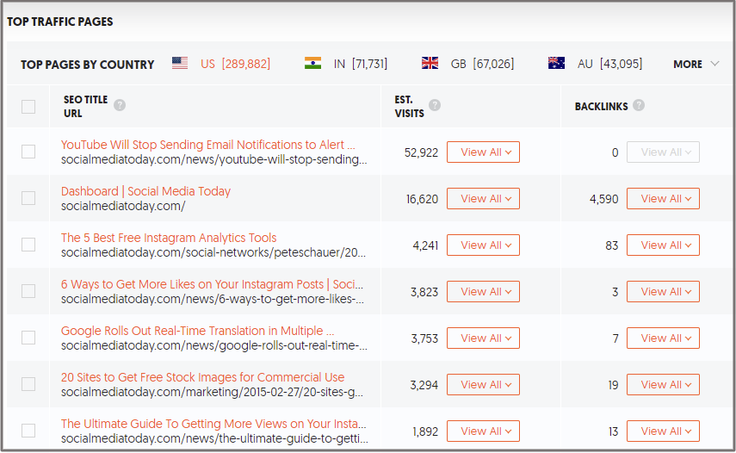The width and height of the screenshot is (736, 453).
Task: Open the visits View All for the 52,922 row
Action: click(483, 152)
